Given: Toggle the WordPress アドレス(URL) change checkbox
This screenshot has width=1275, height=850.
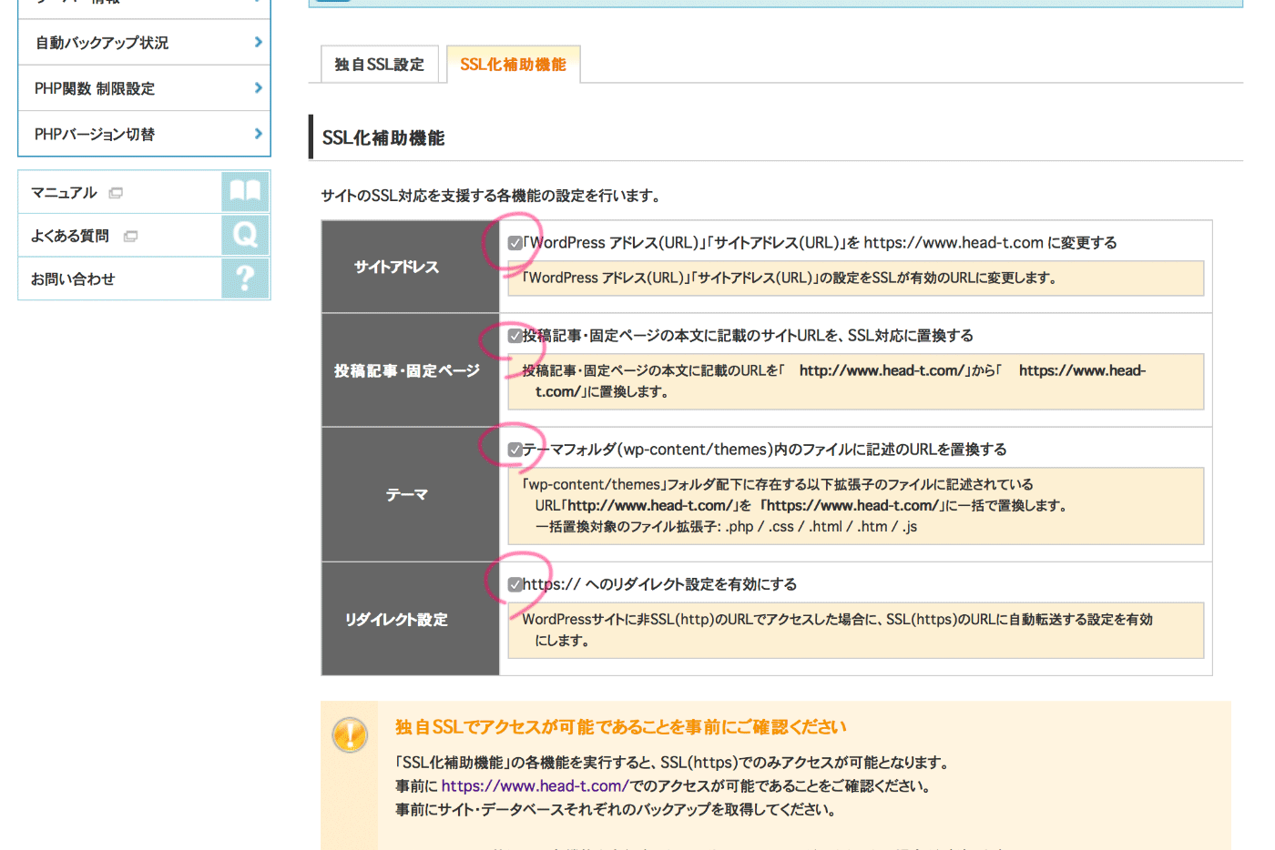Looking at the screenshot, I should click(x=515, y=243).
